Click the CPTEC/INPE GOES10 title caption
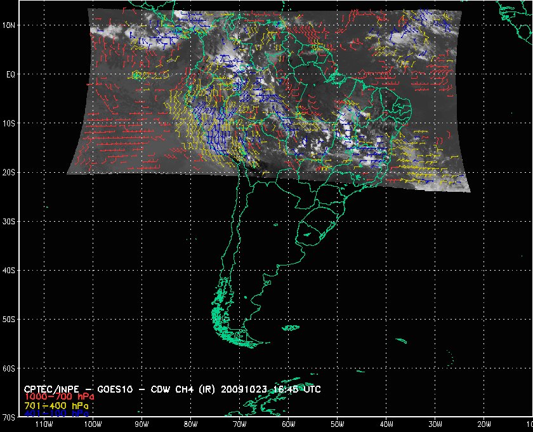This screenshot has height=432, width=533. click(173, 389)
